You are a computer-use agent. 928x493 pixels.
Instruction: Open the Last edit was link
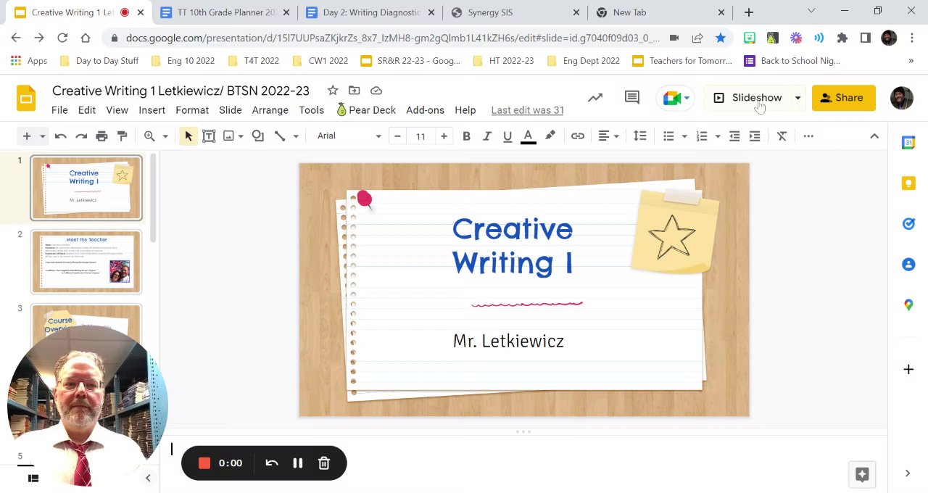[528, 110]
